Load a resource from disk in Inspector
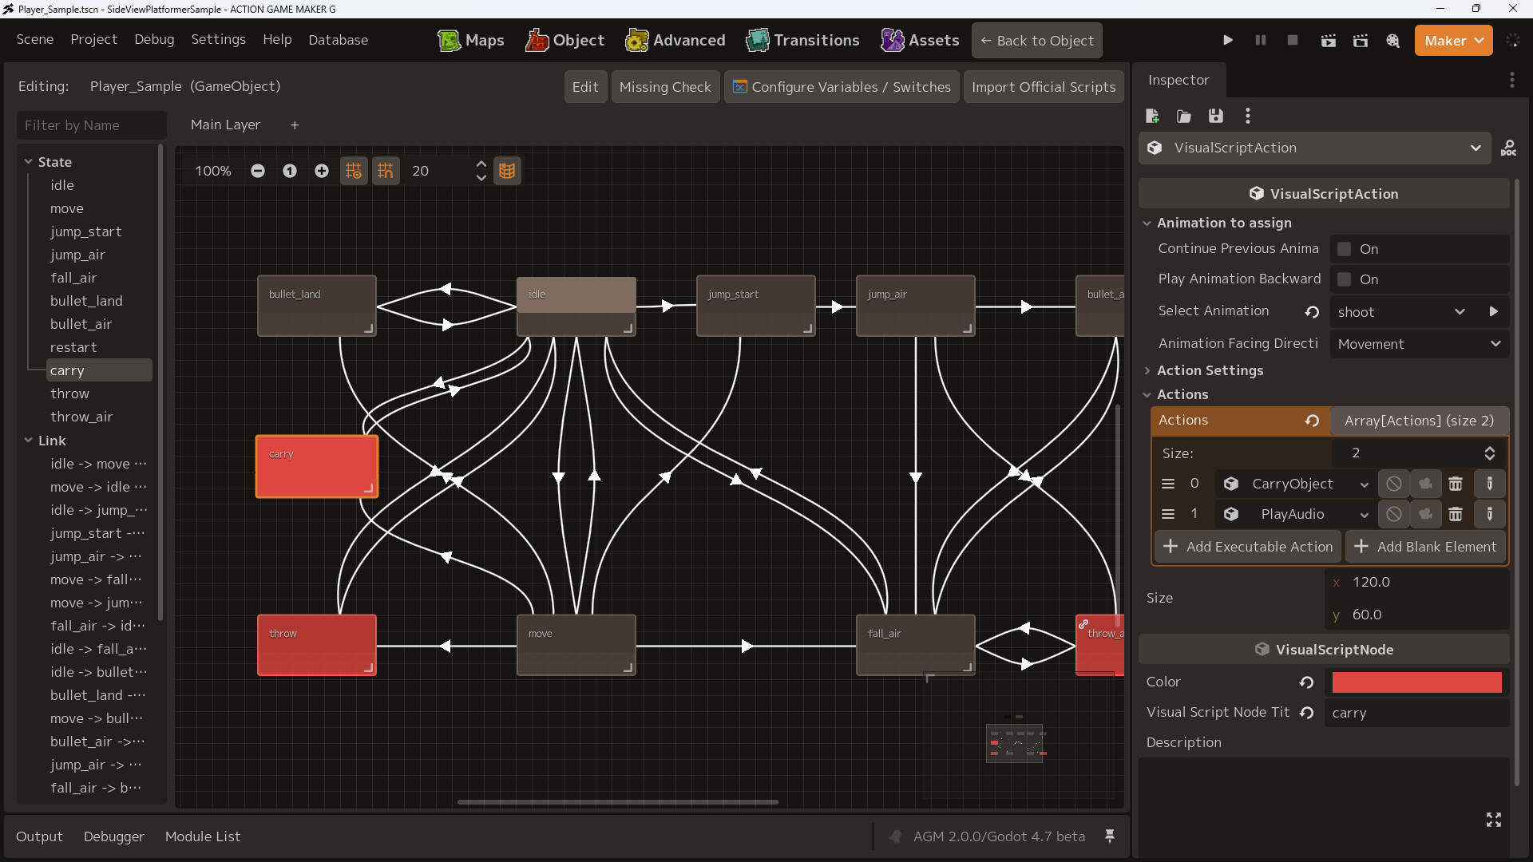Viewport: 1533px width, 862px height. tap(1184, 117)
